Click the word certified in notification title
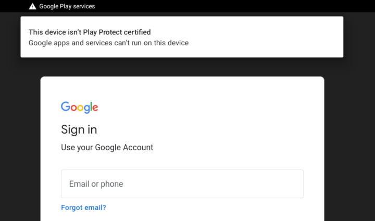Viewport: 375px width, 221px height. coord(137,32)
